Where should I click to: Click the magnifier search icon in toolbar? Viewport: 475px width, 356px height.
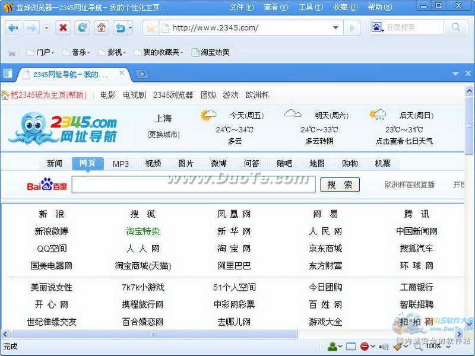(456, 27)
